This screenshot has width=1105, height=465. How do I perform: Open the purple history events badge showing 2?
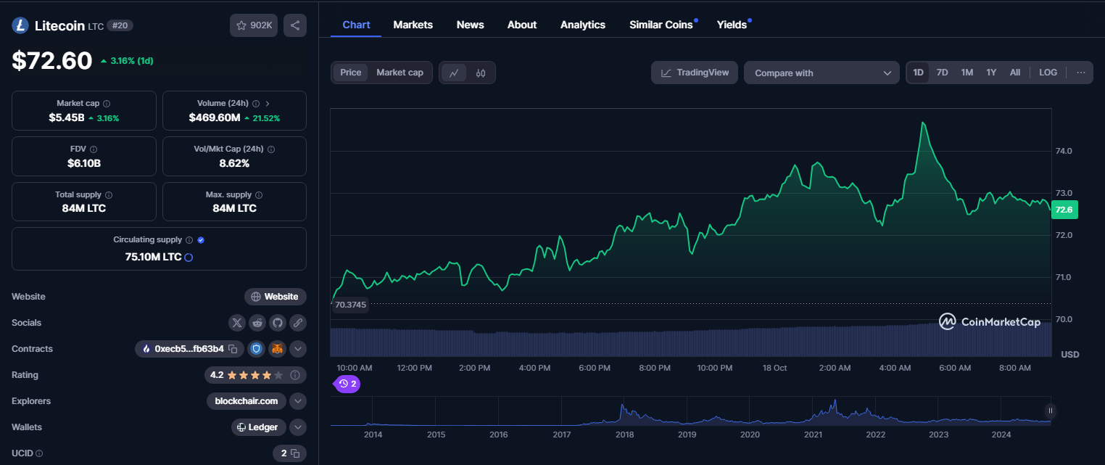[x=347, y=384]
